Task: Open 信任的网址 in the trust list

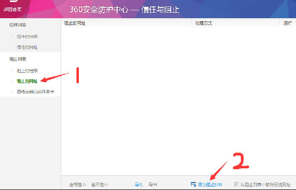Action: (x=27, y=47)
